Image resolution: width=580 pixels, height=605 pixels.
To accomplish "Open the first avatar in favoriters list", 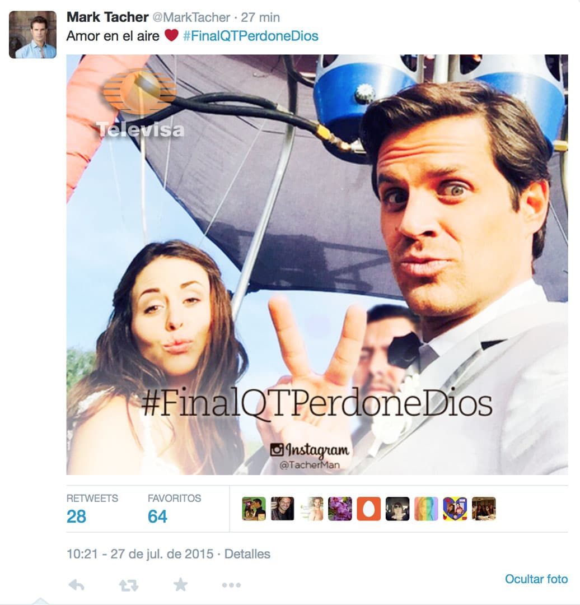I will 254,509.
